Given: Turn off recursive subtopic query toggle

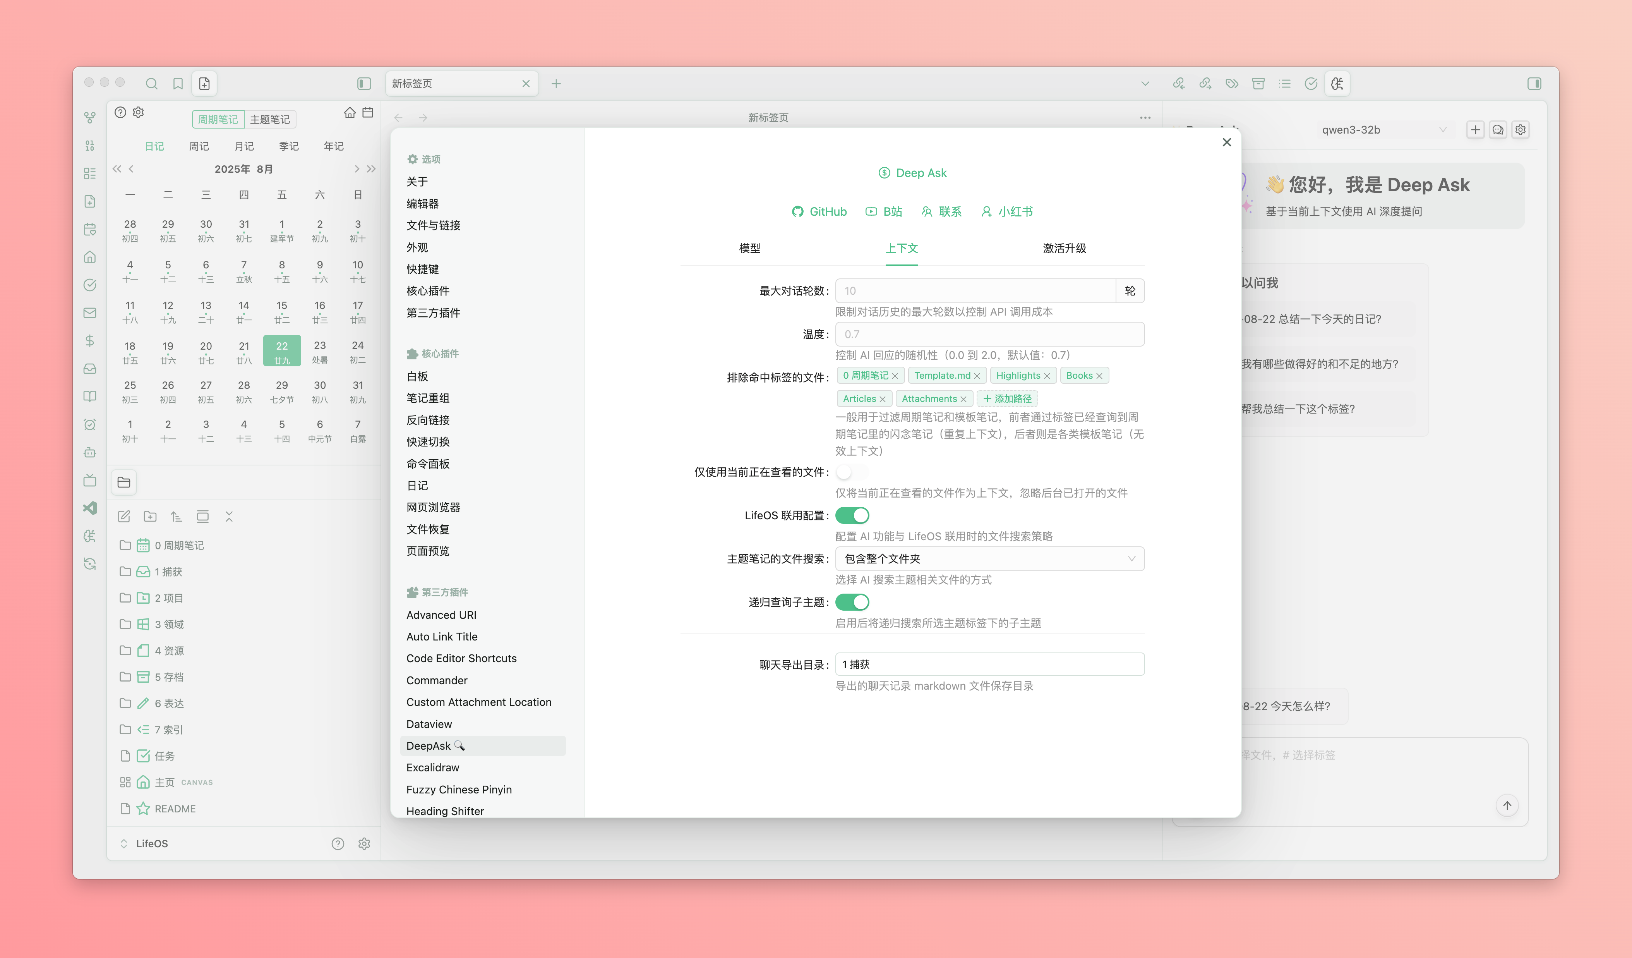Looking at the screenshot, I should (x=852, y=603).
